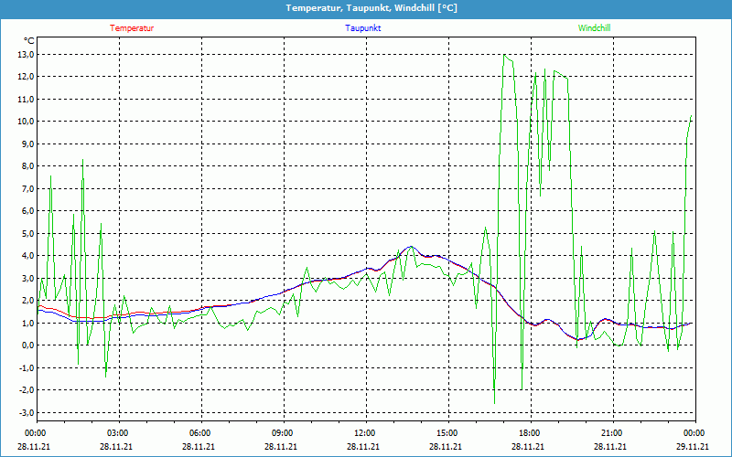Select the 15:00 time axis label

447,433
